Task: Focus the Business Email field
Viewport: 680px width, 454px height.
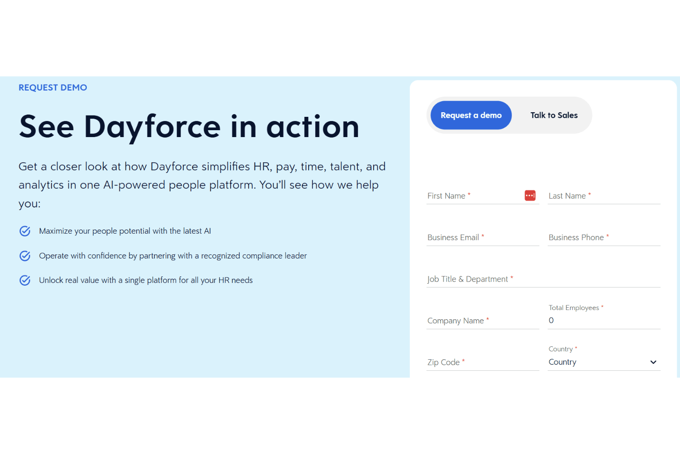Action: point(482,237)
